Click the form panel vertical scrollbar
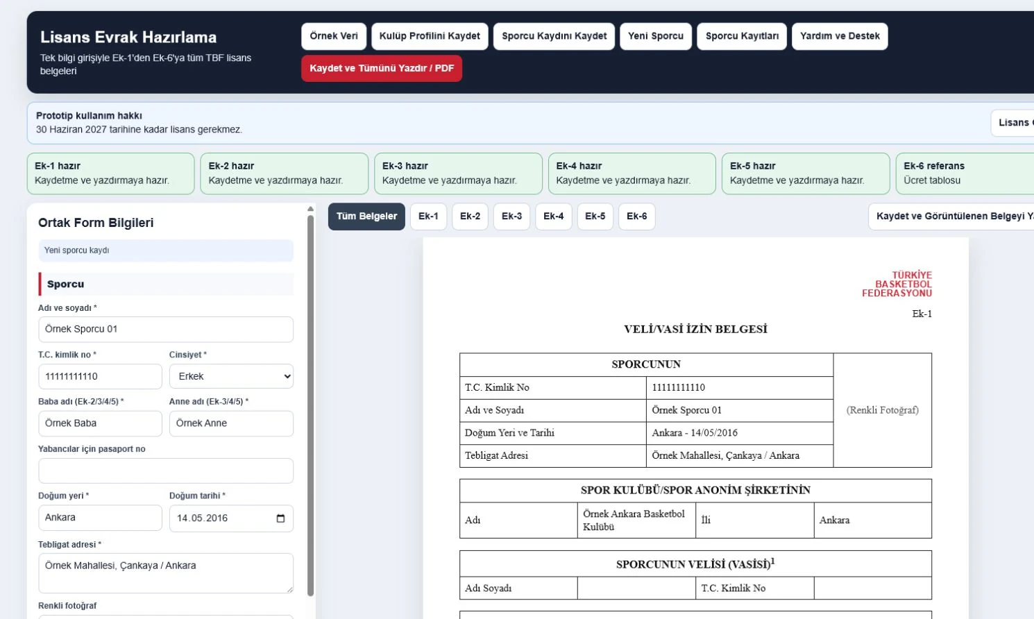This screenshot has height=619, width=1034. (310, 405)
